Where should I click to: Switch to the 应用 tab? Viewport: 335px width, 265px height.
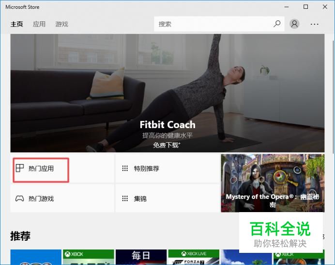point(39,24)
